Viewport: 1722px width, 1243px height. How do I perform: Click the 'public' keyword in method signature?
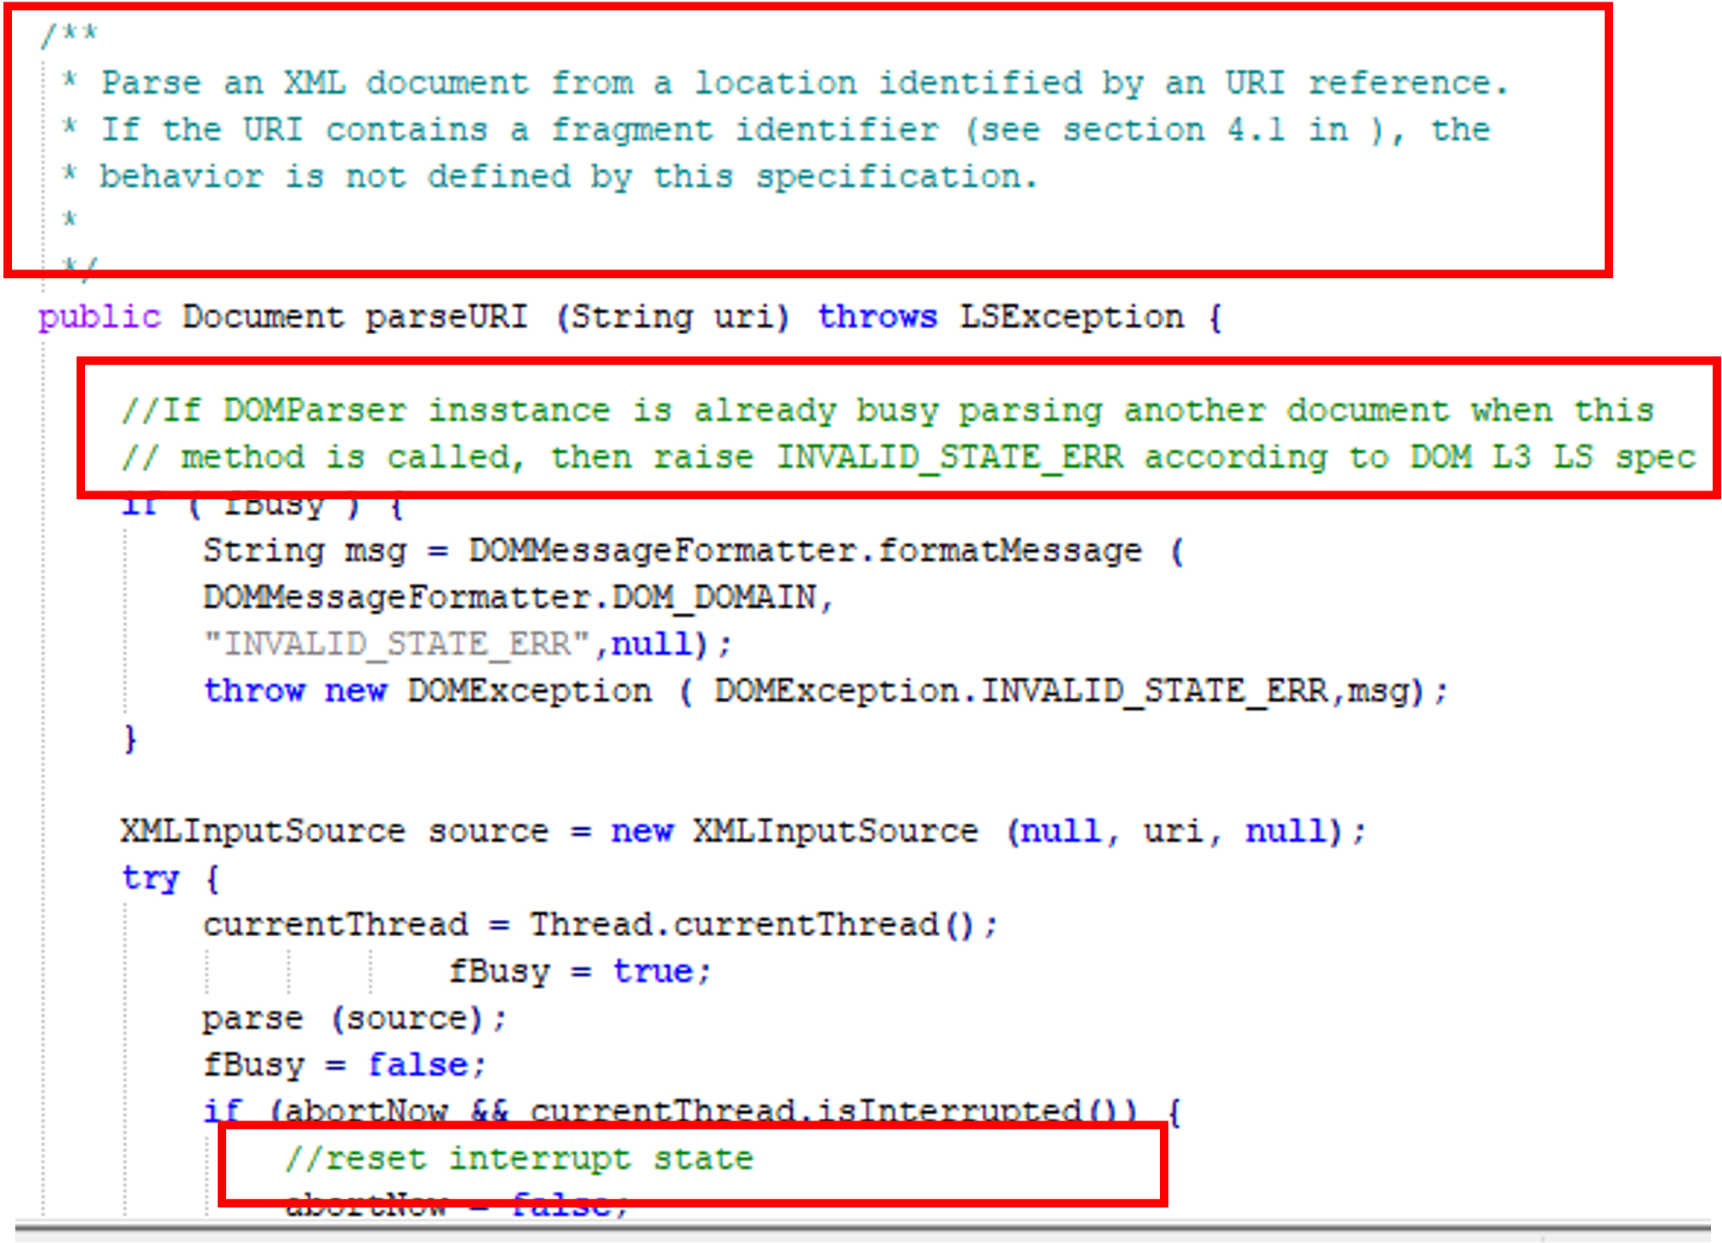point(99,317)
